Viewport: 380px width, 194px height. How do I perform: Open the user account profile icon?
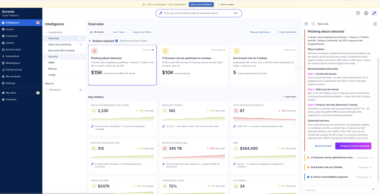pos(366,13)
